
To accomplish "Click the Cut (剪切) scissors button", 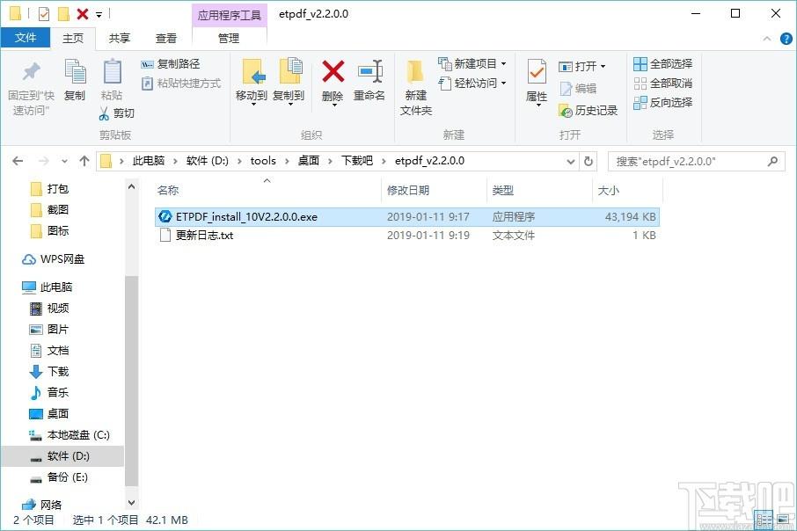I will coord(116,113).
